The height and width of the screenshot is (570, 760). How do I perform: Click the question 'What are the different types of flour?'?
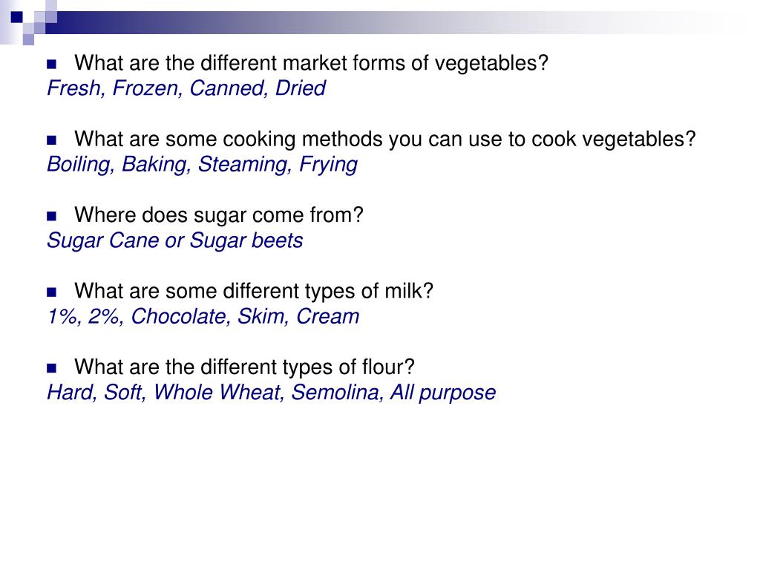244,367
